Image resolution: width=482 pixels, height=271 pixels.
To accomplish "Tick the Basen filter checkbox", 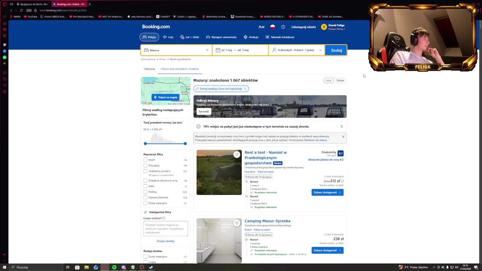I will coord(145,160).
